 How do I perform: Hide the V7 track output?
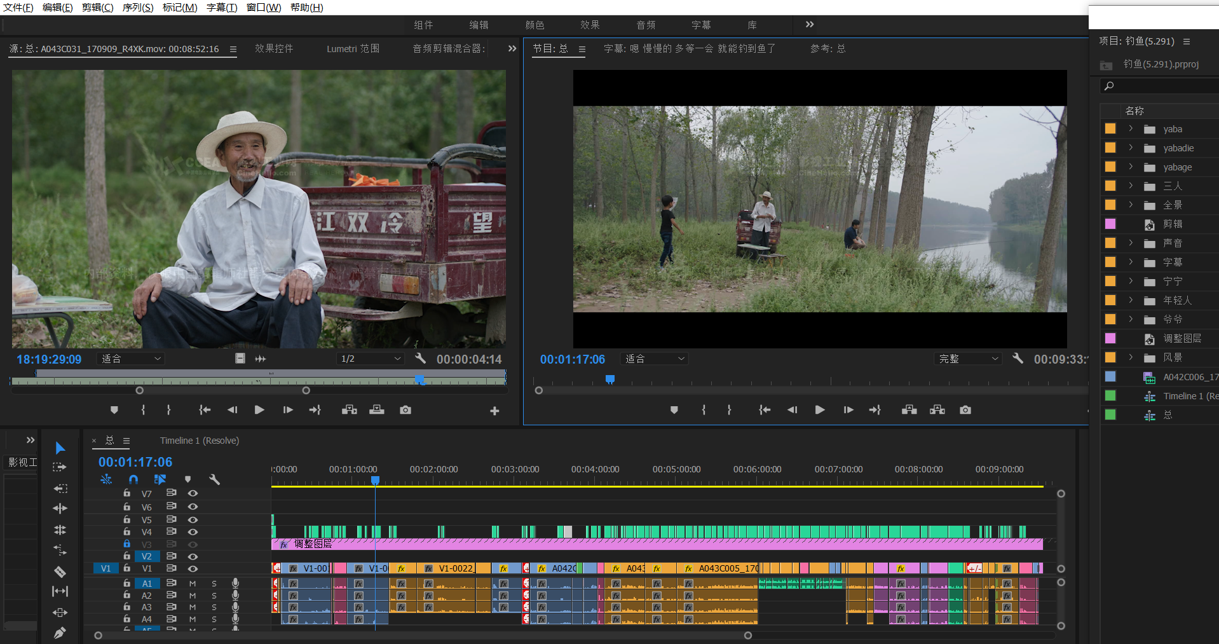193,493
